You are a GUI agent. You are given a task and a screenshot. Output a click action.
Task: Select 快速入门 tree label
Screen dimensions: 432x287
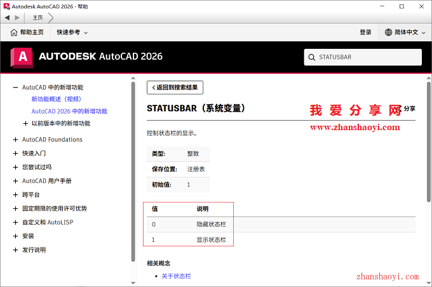(x=34, y=154)
